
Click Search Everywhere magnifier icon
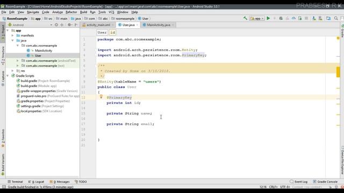[x=336, y=18]
